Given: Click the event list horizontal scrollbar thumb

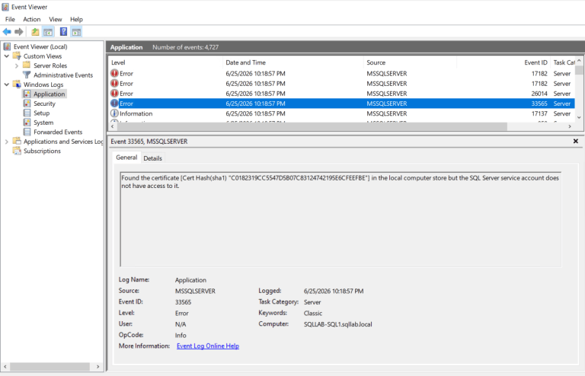Looking at the screenshot, I should [x=312, y=126].
